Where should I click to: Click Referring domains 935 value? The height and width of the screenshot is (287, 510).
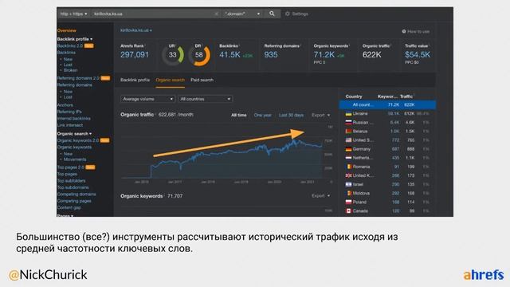pyautogui.click(x=271, y=55)
